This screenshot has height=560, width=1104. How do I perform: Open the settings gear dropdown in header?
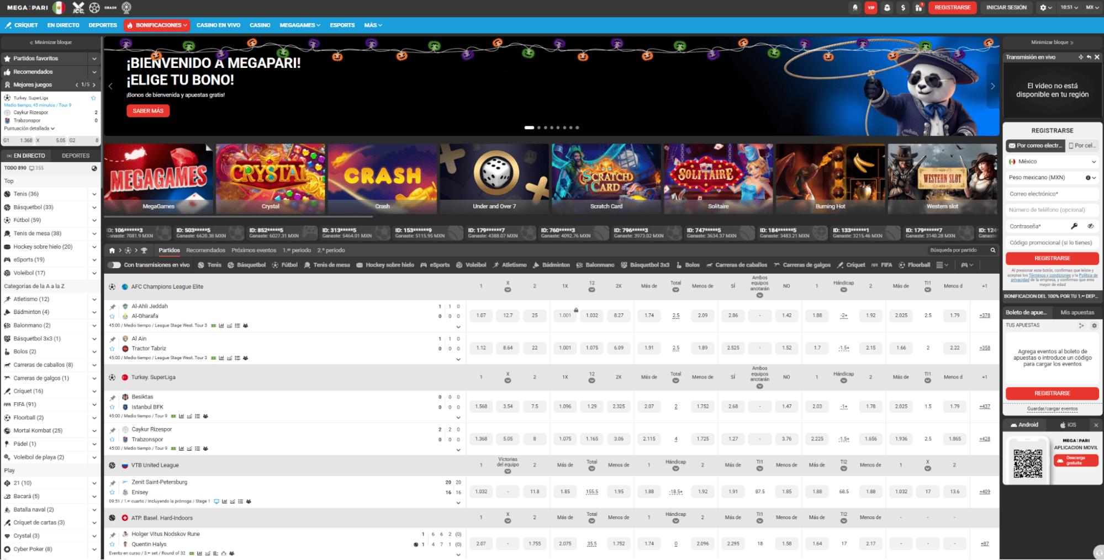tap(1045, 8)
